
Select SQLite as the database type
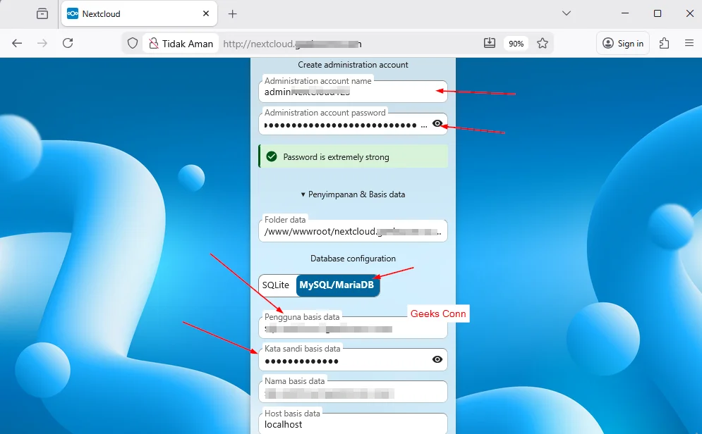pos(277,285)
